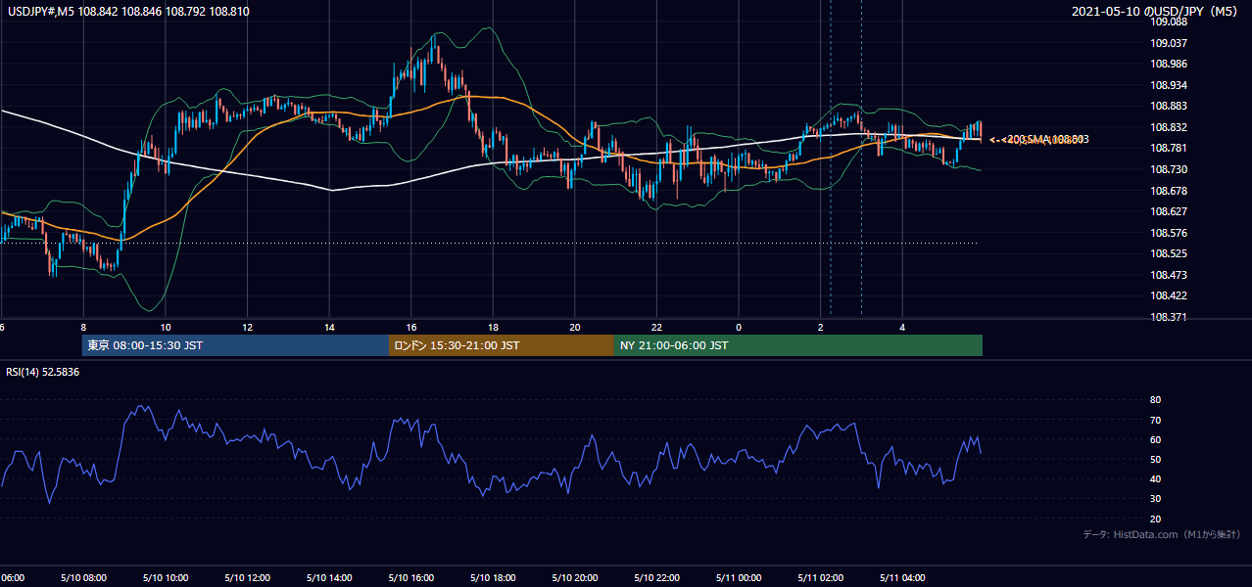The width and height of the screenshot is (1252, 587).
Task: Click RSI scale value 70
Action: click(1156, 420)
